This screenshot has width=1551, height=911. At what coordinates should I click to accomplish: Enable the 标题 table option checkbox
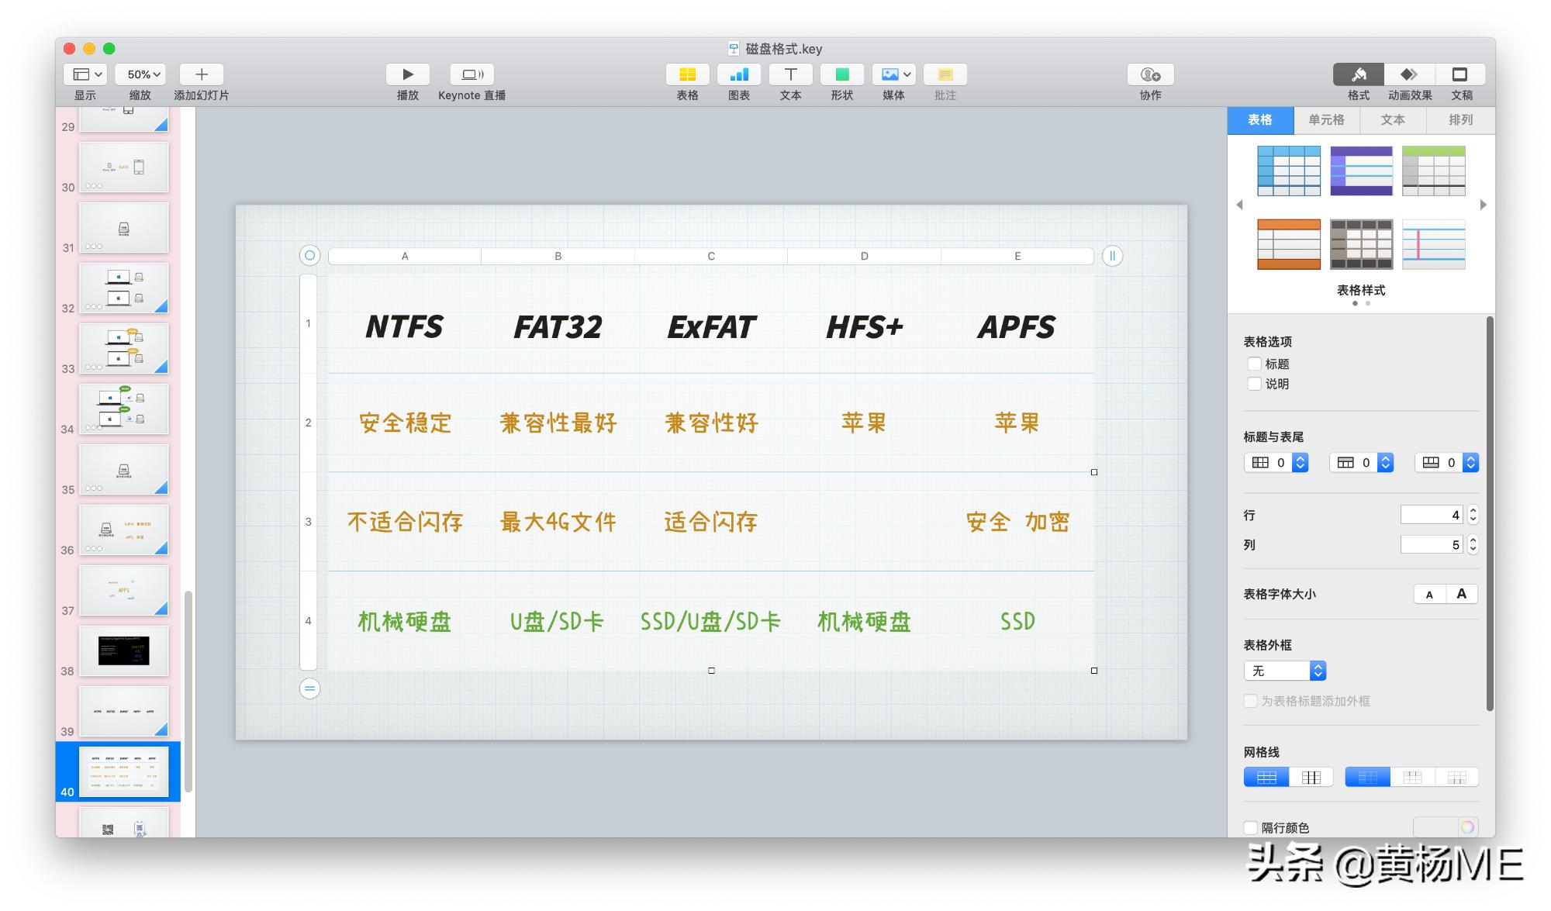tap(1254, 363)
